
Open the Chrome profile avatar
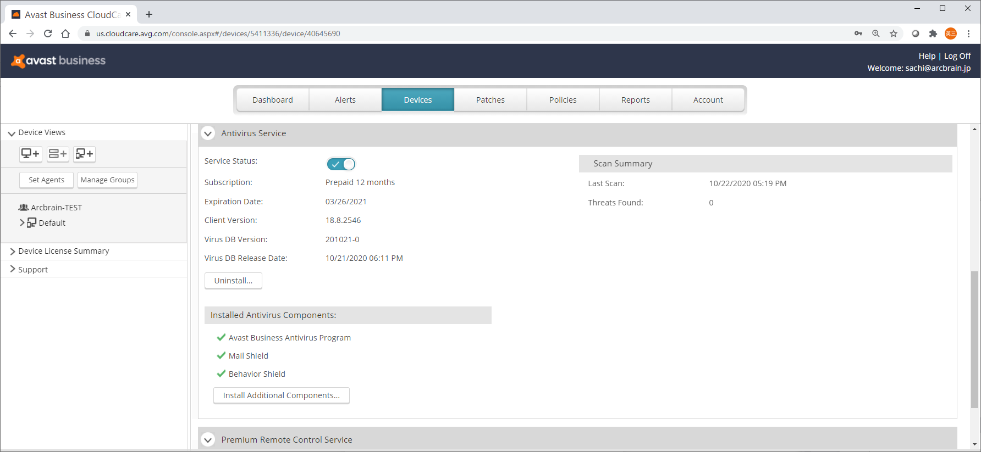[951, 34]
